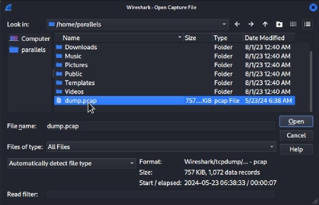Select the Music folder row
The height and width of the screenshot is (205, 319).
(174, 56)
